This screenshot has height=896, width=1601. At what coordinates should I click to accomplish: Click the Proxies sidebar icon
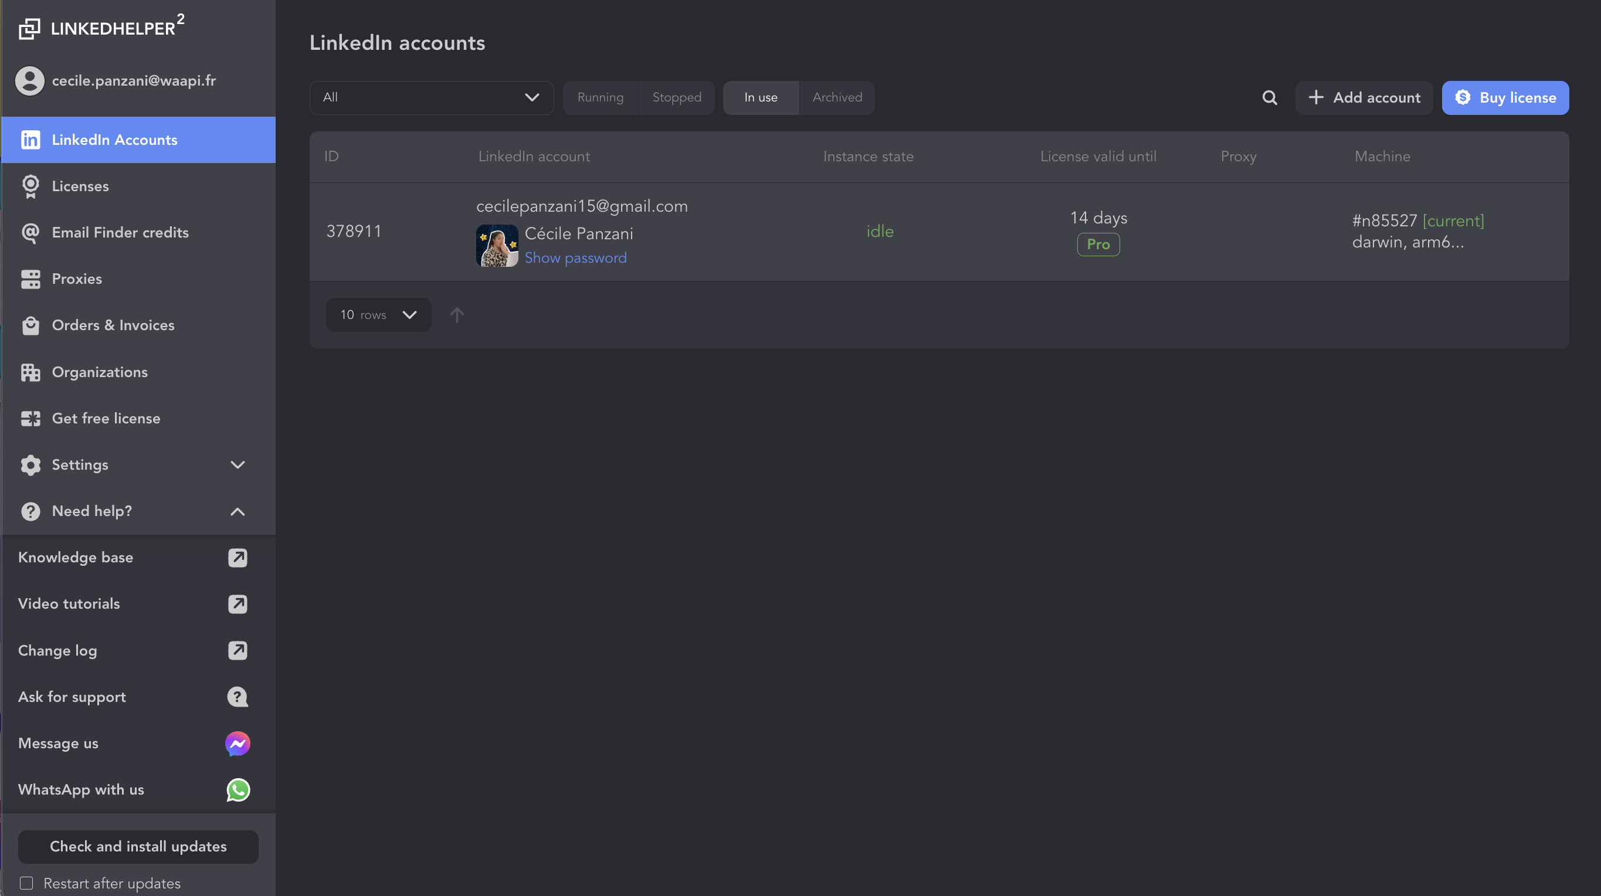[x=30, y=278]
